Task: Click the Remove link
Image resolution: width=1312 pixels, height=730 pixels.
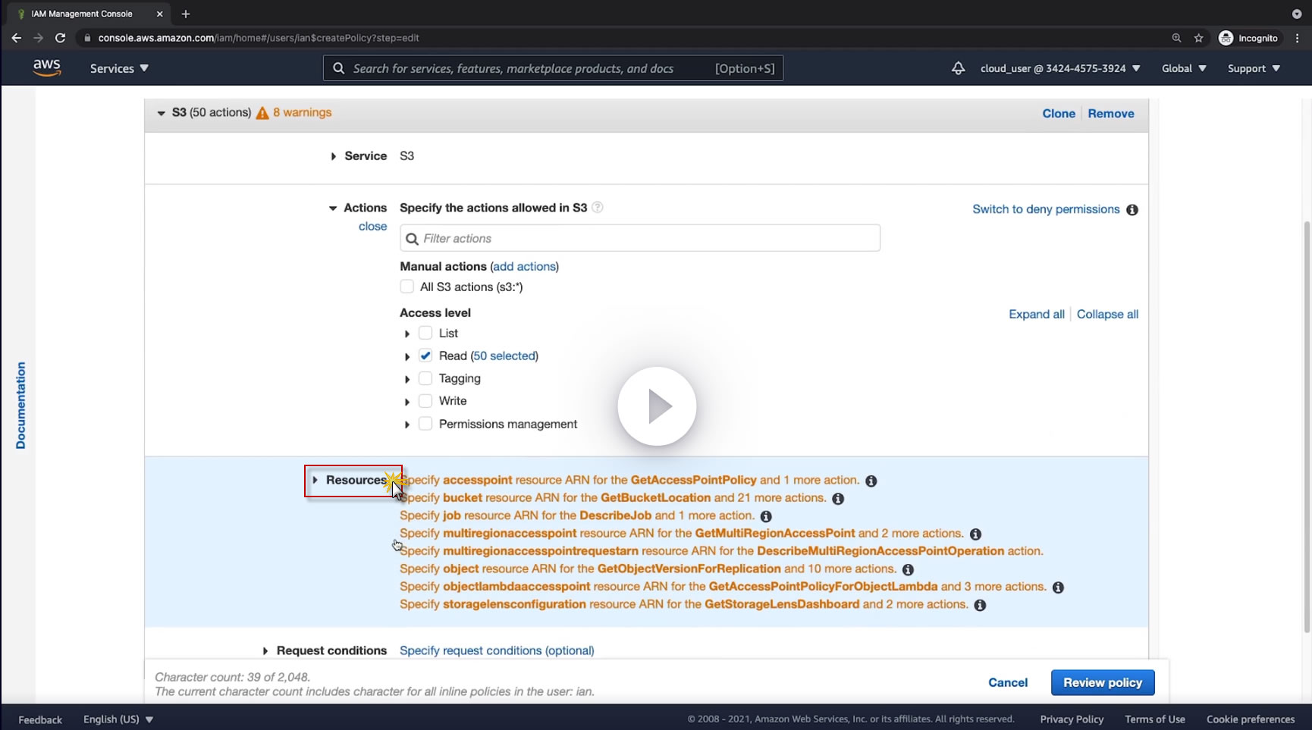Action: [1111, 114]
